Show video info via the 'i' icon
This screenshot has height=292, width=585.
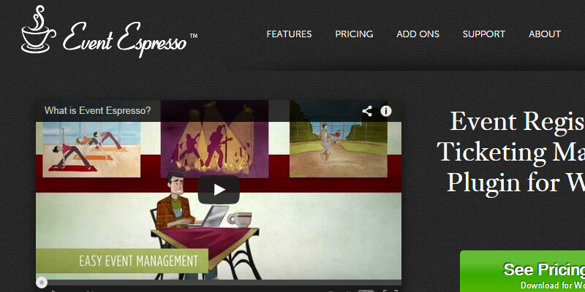pyautogui.click(x=386, y=111)
